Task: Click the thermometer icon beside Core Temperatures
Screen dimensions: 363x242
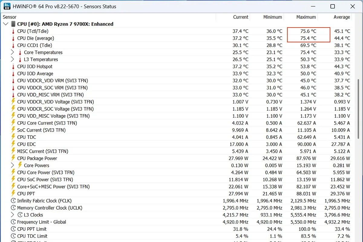Action: [x=20, y=52]
